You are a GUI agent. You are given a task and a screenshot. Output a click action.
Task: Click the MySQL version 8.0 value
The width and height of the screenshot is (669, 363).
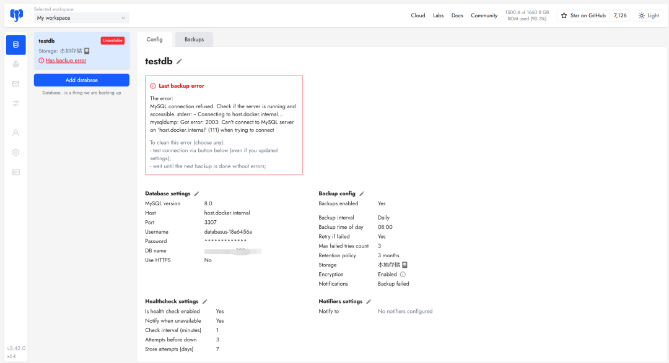point(208,203)
